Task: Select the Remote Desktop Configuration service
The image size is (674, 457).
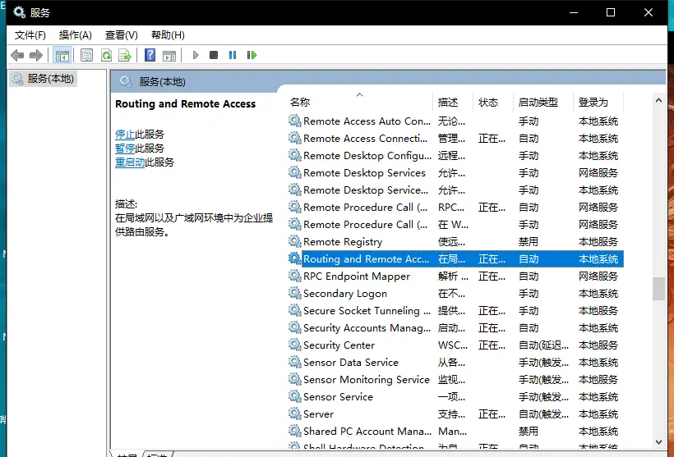Action: (x=455, y=155)
